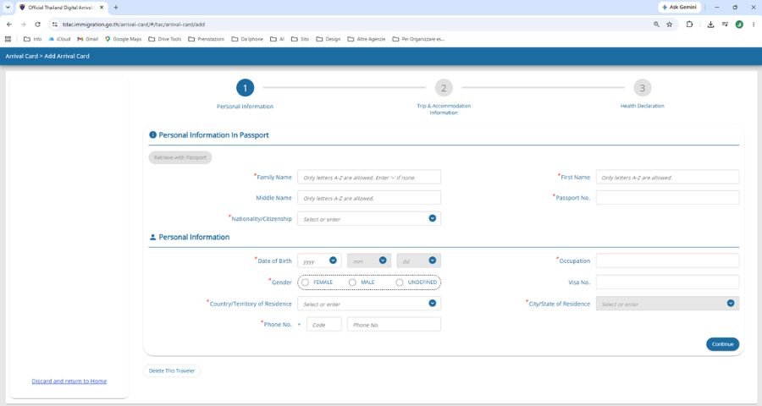Open Design bookmark folder
This screenshot has width=762, height=406.
tap(328, 39)
